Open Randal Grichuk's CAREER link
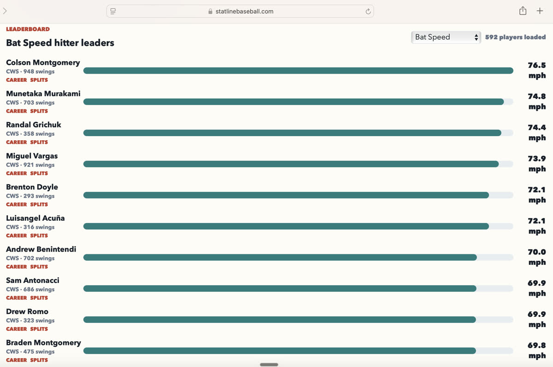 click(17, 142)
